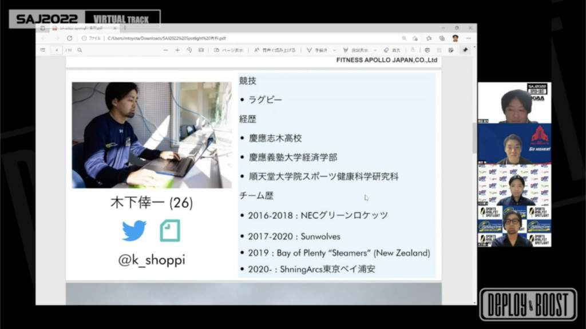Click the '経歴' heading
586x329 pixels.
pos(248,119)
